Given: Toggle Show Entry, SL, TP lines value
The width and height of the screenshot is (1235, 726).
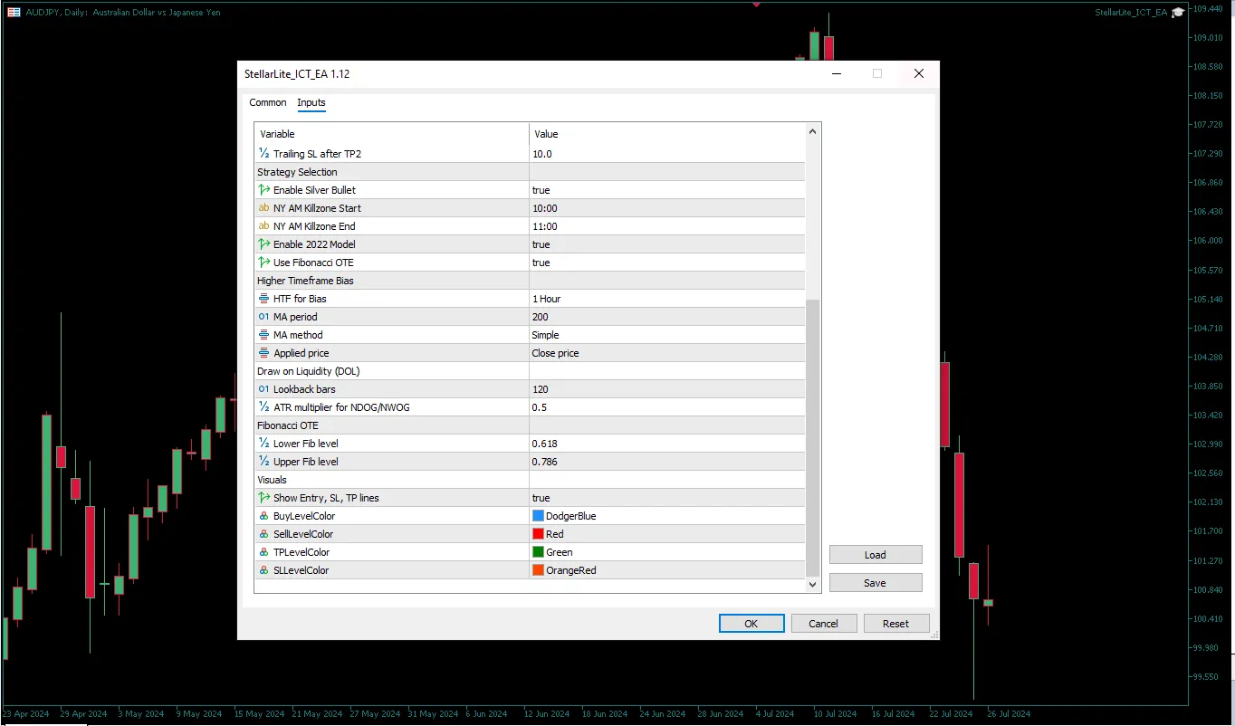Looking at the screenshot, I should point(666,498).
